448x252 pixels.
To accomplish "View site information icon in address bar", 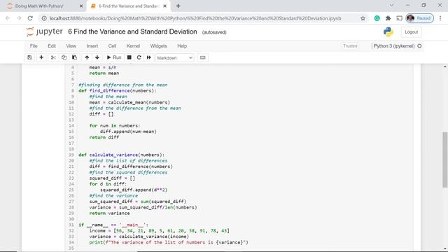I will tap(44, 18).
